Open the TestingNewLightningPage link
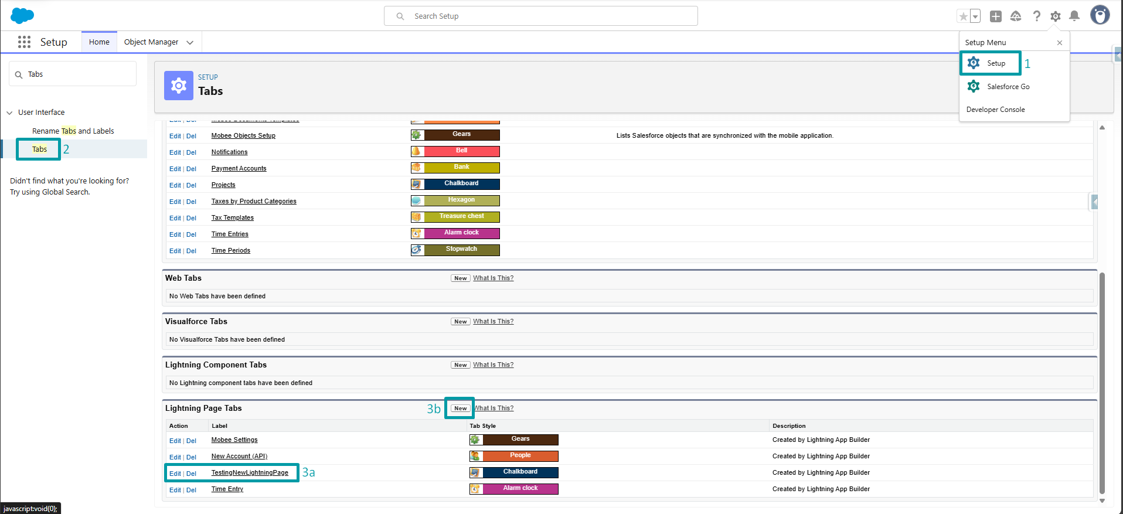1123x514 pixels. click(250, 473)
